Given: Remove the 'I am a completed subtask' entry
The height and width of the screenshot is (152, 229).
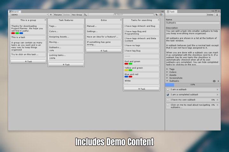Looking at the screenshot, I should tap(218, 95).
